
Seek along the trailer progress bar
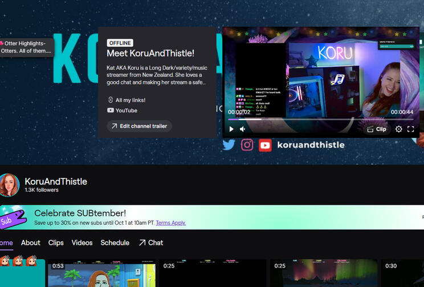pyautogui.click(x=321, y=119)
